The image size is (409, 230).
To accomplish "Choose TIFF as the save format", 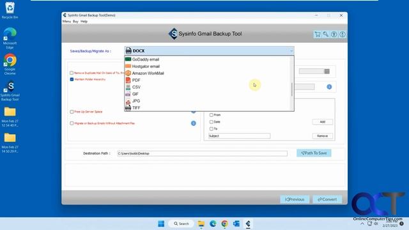I will [207, 108].
